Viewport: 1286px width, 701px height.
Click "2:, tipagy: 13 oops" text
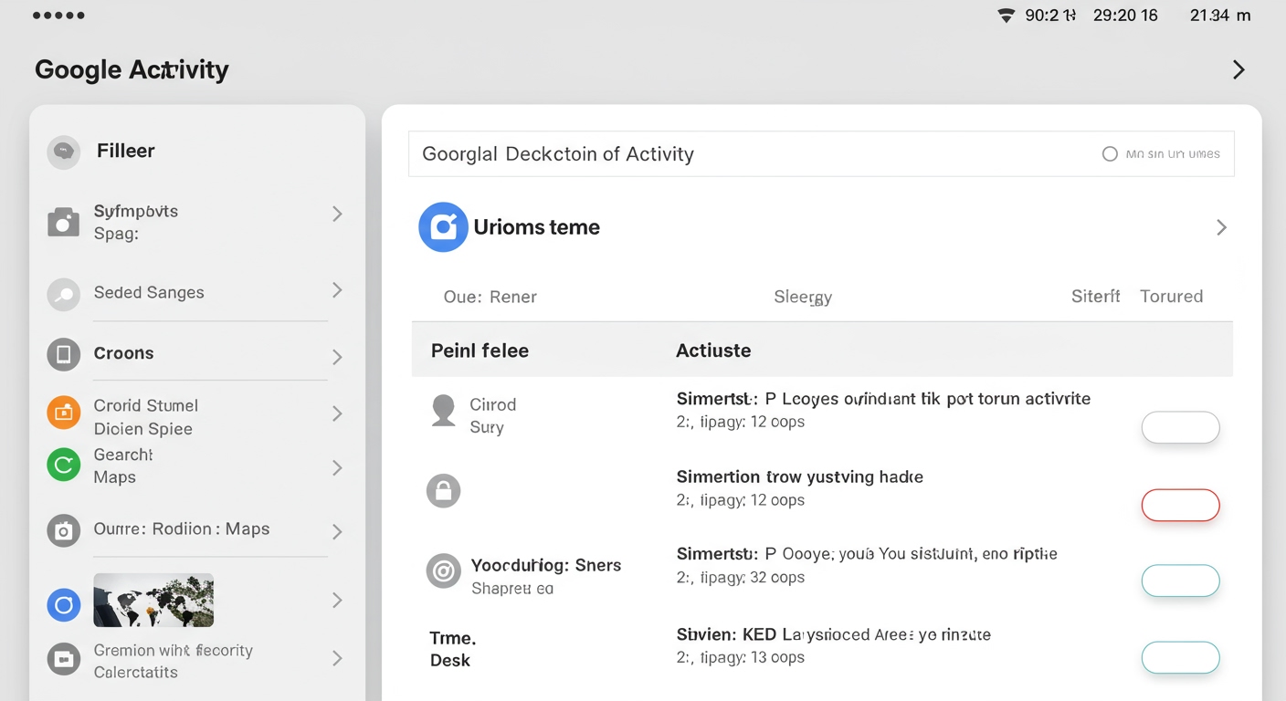pyautogui.click(x=740, y=657)
